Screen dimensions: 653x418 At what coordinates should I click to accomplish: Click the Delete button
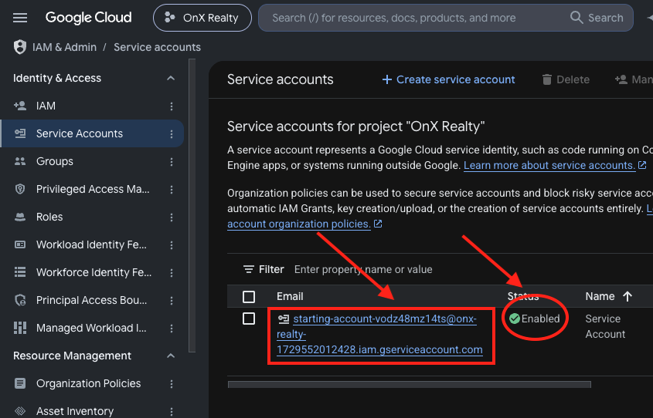point(566,79)
